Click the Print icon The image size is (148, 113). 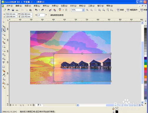coord(17,10)
